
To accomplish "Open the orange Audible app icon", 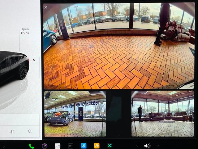I will tap(97, 146).
